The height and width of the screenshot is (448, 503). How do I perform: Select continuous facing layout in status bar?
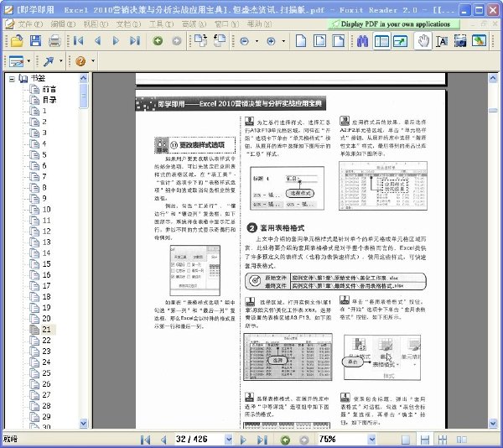tap(443, 440)
